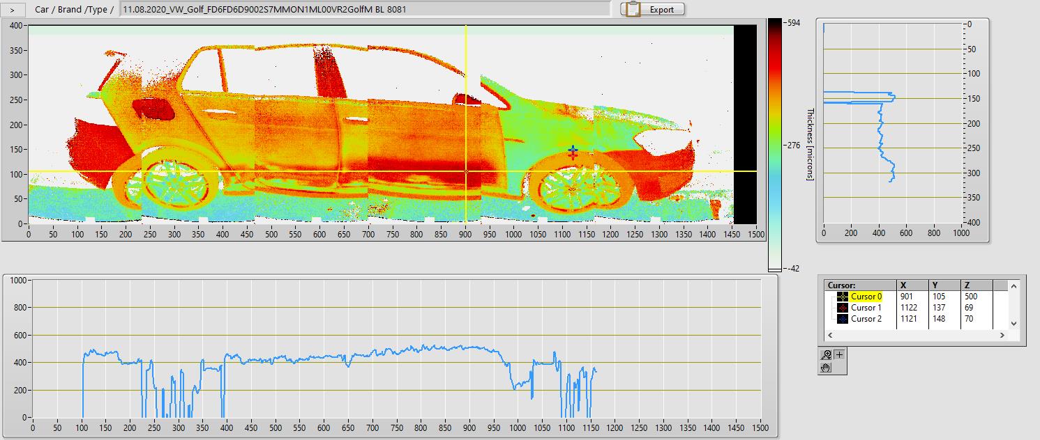Image resolution: width=1040 pixels, height=440 pixels.
Task: Click the 'Cursor:' column header
Action: 861,285
